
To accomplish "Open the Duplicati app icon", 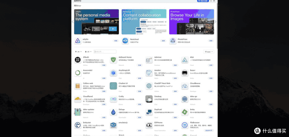I will pos(149,112).
